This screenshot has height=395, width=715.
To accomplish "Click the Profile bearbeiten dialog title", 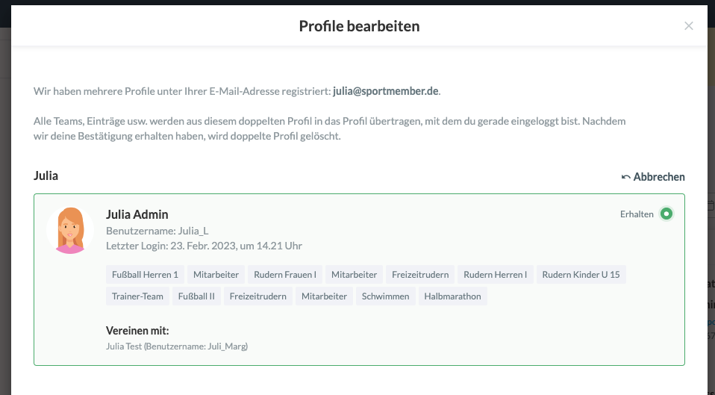I will coord(359,26).
